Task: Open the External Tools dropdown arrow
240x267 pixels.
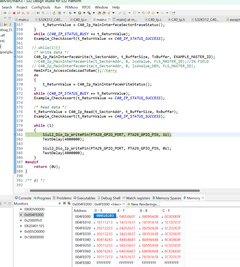Action: coord(94,13)
